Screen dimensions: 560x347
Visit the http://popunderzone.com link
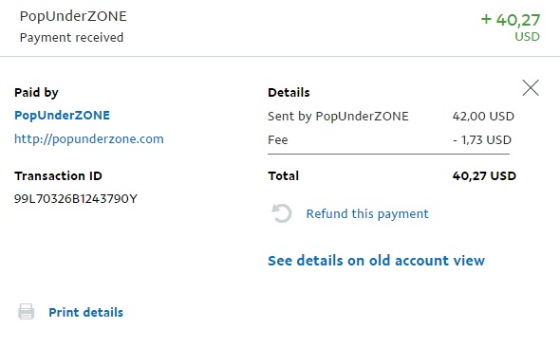(x=89, y=138)
